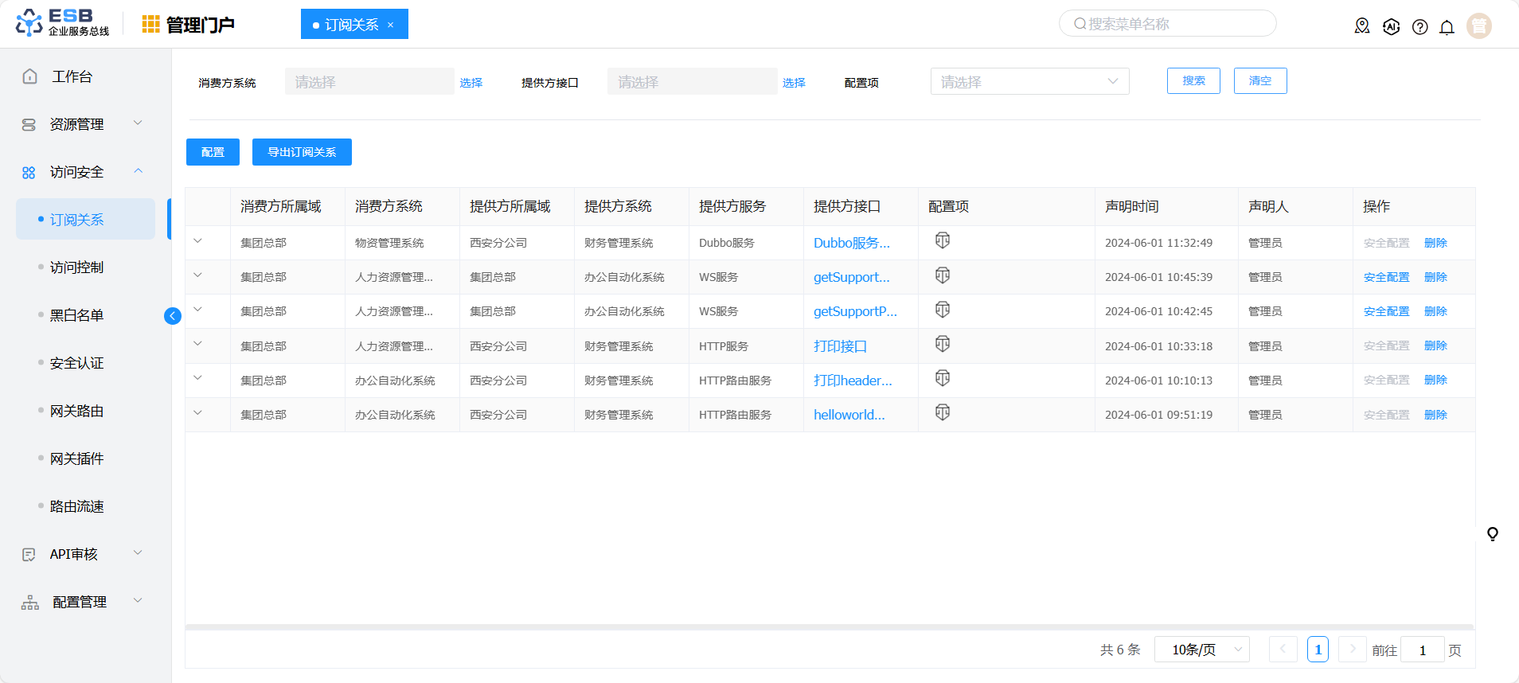Screen dimensions: 1519x683
Task: Open the 配置项 dropdown filter
Action: tap(1029, 81)
